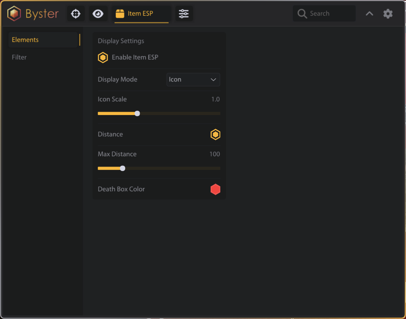Click the Byster title text
The width and height of the screenshot is (406, 319).
(x=42, y=14)
